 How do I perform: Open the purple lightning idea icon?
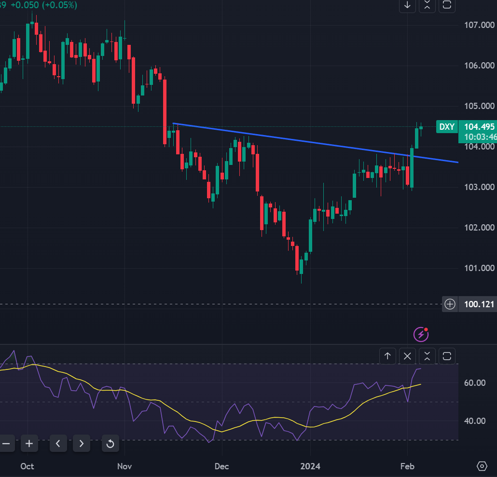[x=421, y=334]
